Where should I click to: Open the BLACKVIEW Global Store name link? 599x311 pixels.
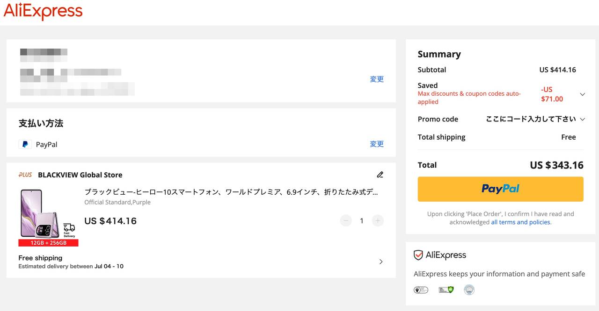80,175
